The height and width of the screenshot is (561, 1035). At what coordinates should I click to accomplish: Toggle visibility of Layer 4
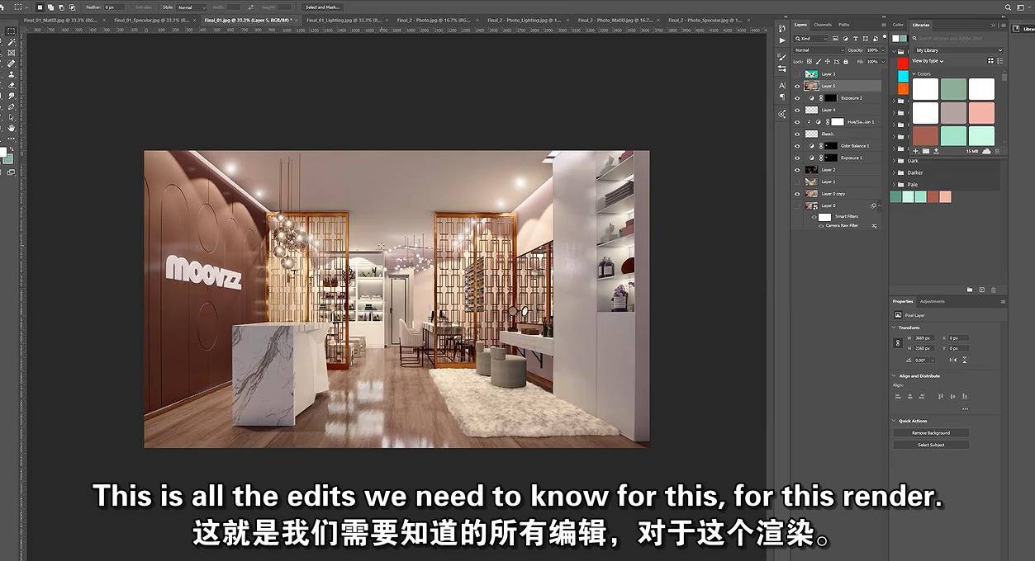(797, 110)
